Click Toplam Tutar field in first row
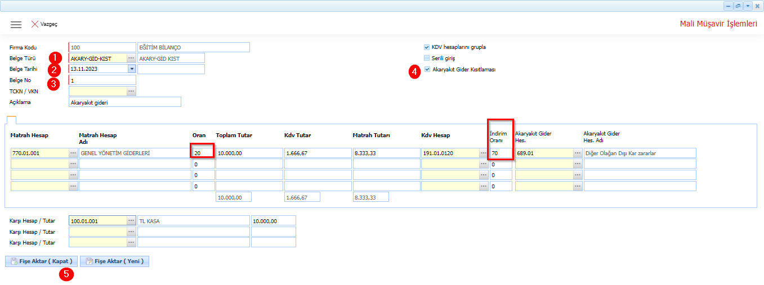 [249, 153]
